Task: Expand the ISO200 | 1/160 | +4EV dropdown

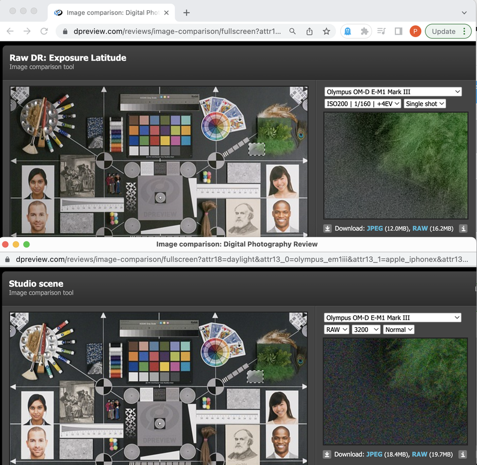Action: click(x=363, y=104)
